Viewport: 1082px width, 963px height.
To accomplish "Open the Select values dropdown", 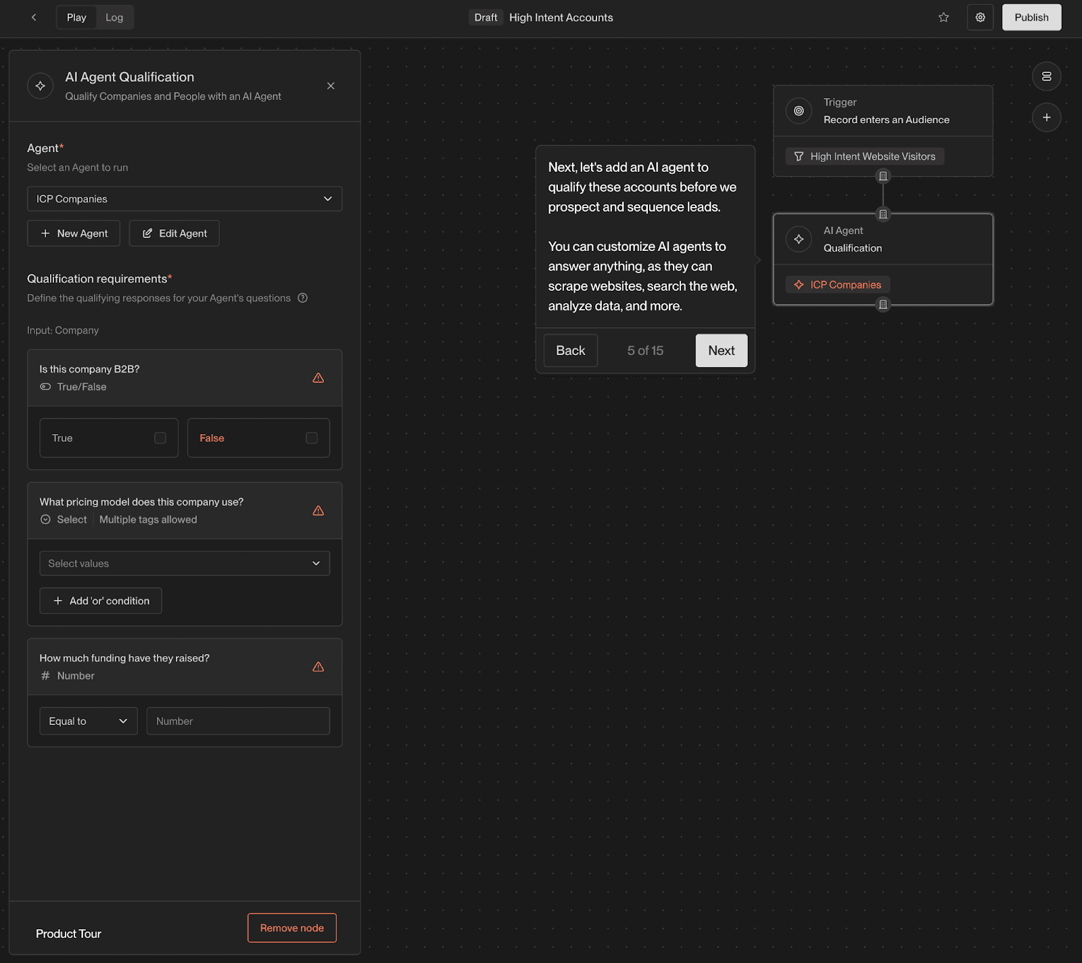I will point(185,563).
